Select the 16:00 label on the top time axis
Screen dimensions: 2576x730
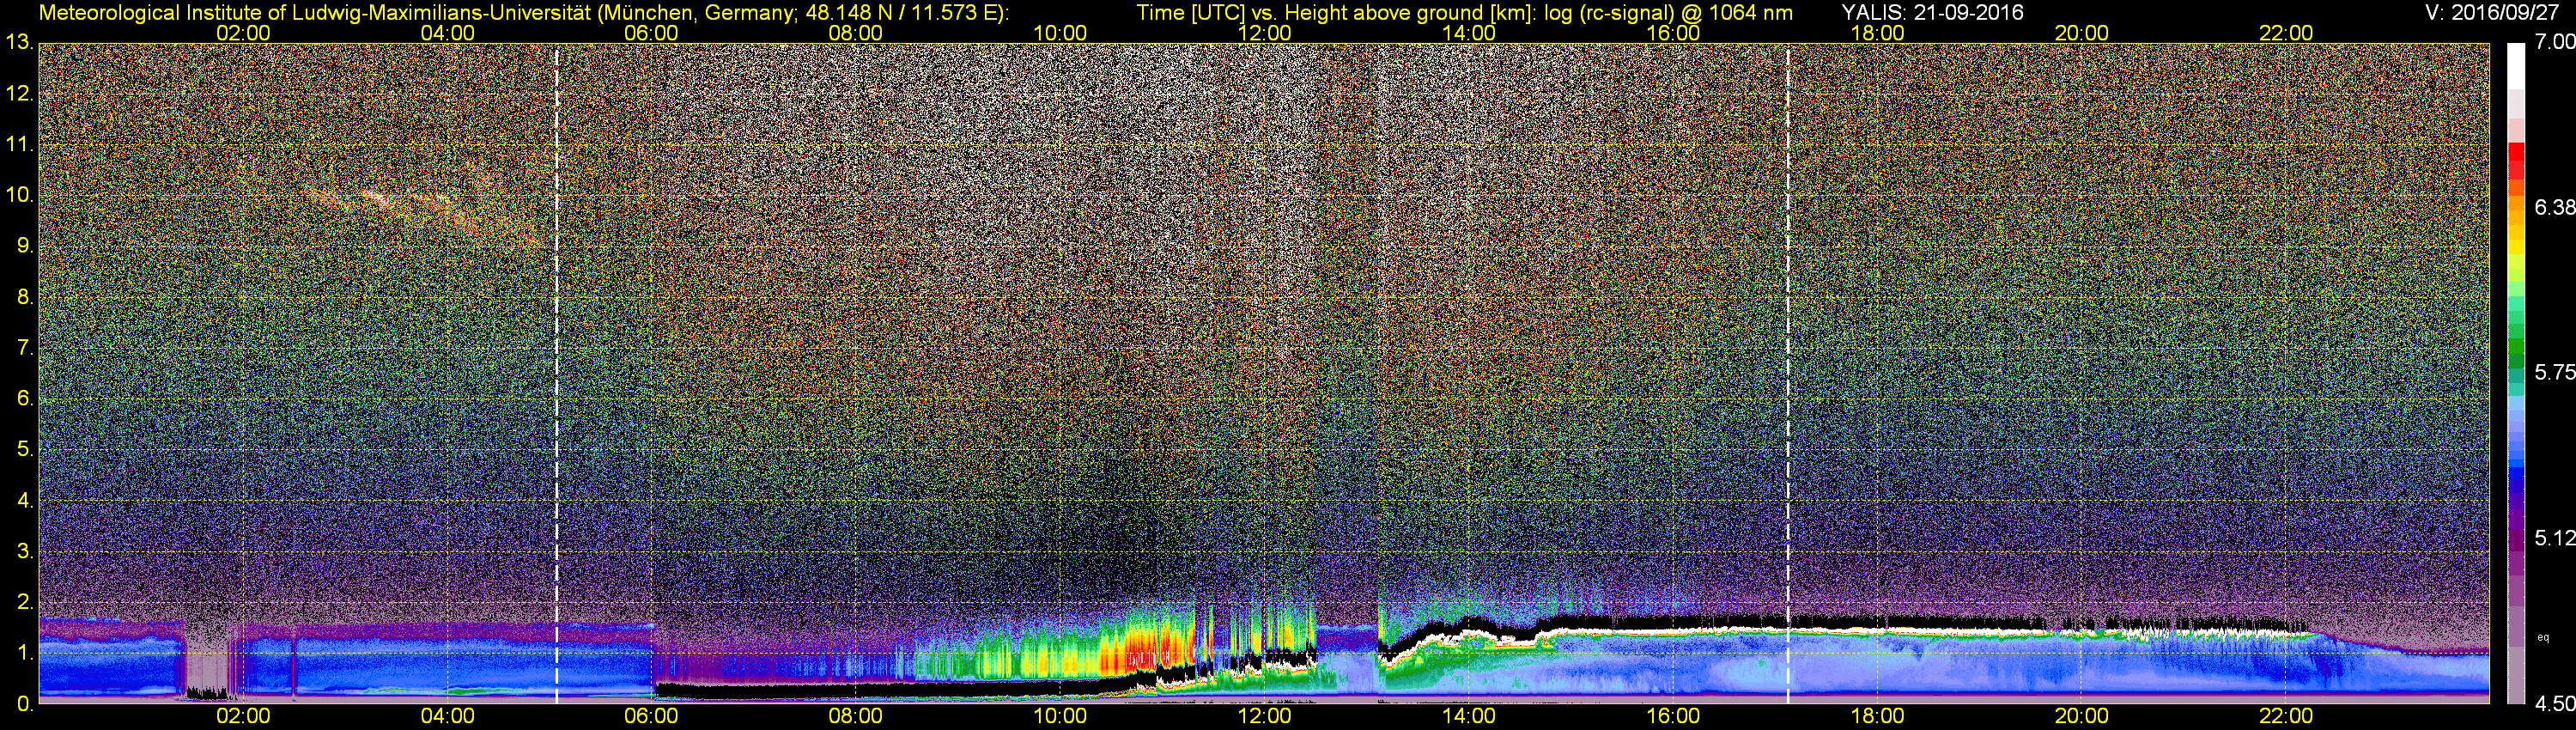[1673, 33]
